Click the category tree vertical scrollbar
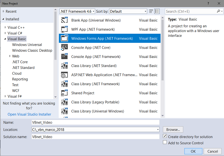Screen dimensions: 224x156 point(56,36)
